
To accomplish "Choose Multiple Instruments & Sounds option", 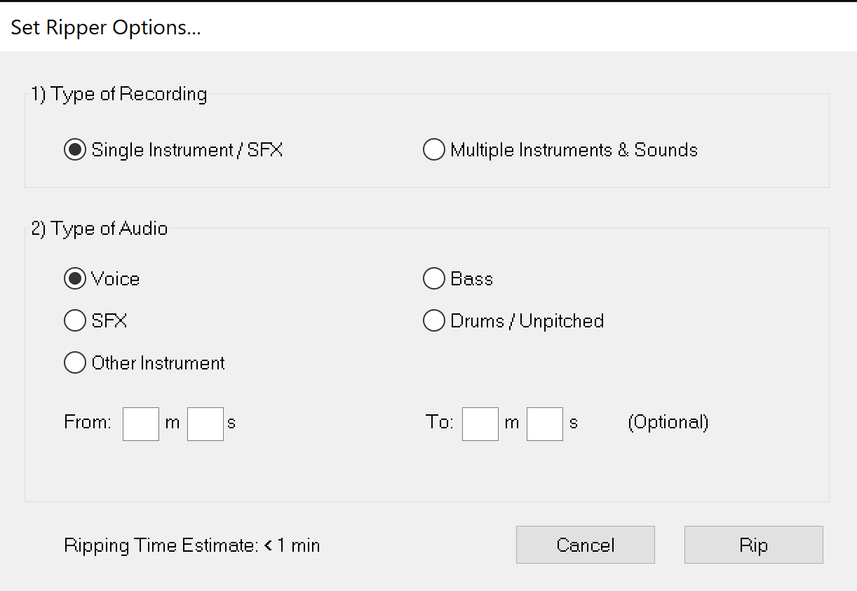I will [x=434, y=150].
